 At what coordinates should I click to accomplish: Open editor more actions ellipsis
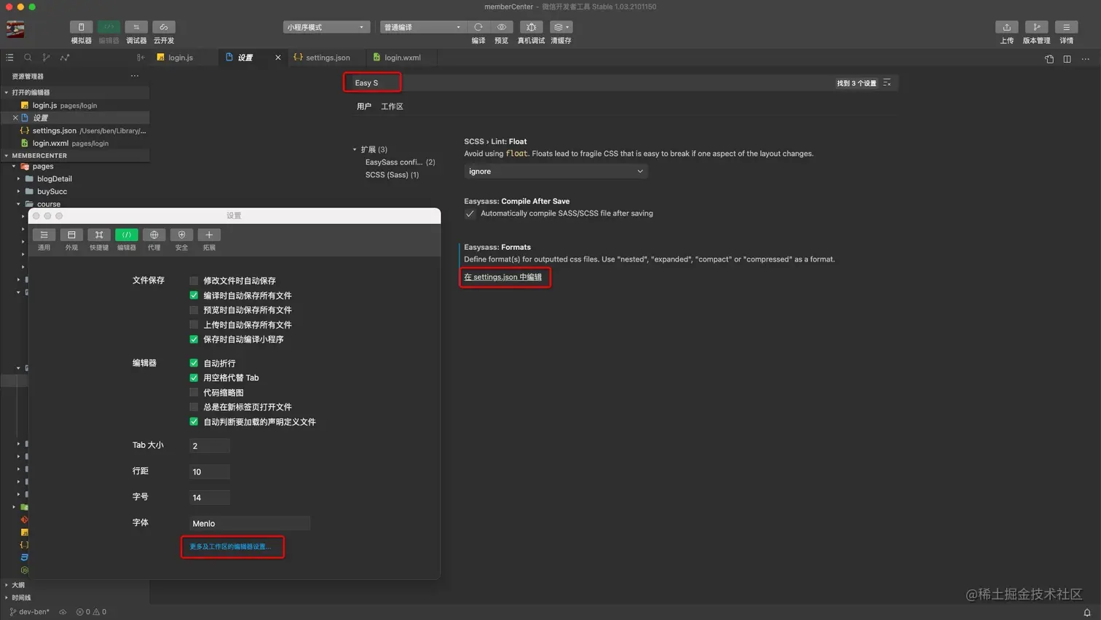1085,59
